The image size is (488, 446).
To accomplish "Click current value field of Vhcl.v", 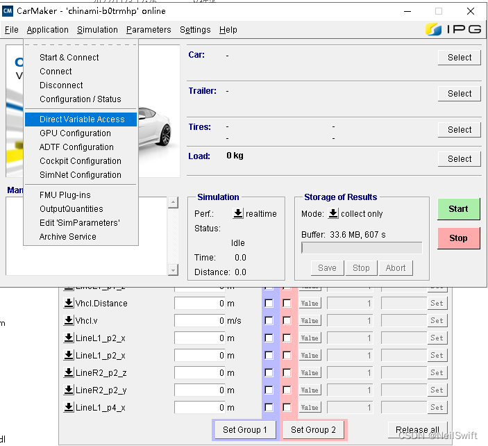I will click(200, 320).
